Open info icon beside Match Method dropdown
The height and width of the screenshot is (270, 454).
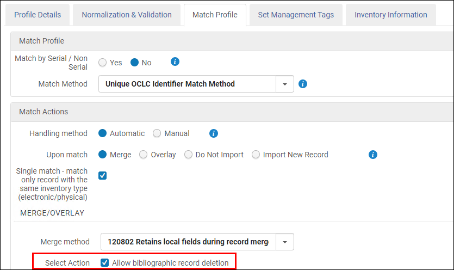pos(302,84)
